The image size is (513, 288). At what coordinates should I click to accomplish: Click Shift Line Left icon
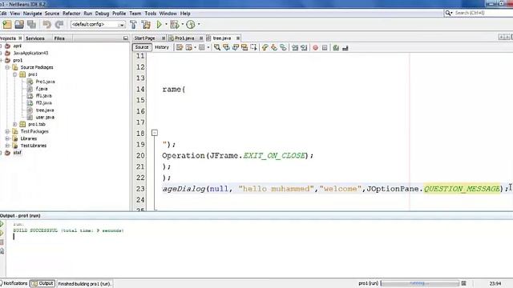tap(295, 48)
